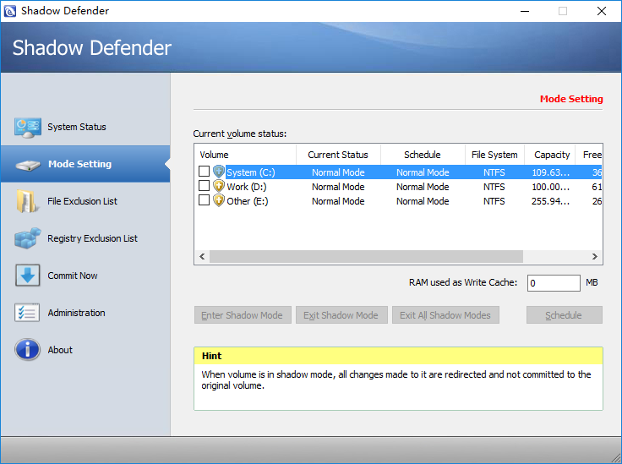This screenshot has height=464, width=622.
Task: Sort by the Current Status column header
Action: pos(338,155)
